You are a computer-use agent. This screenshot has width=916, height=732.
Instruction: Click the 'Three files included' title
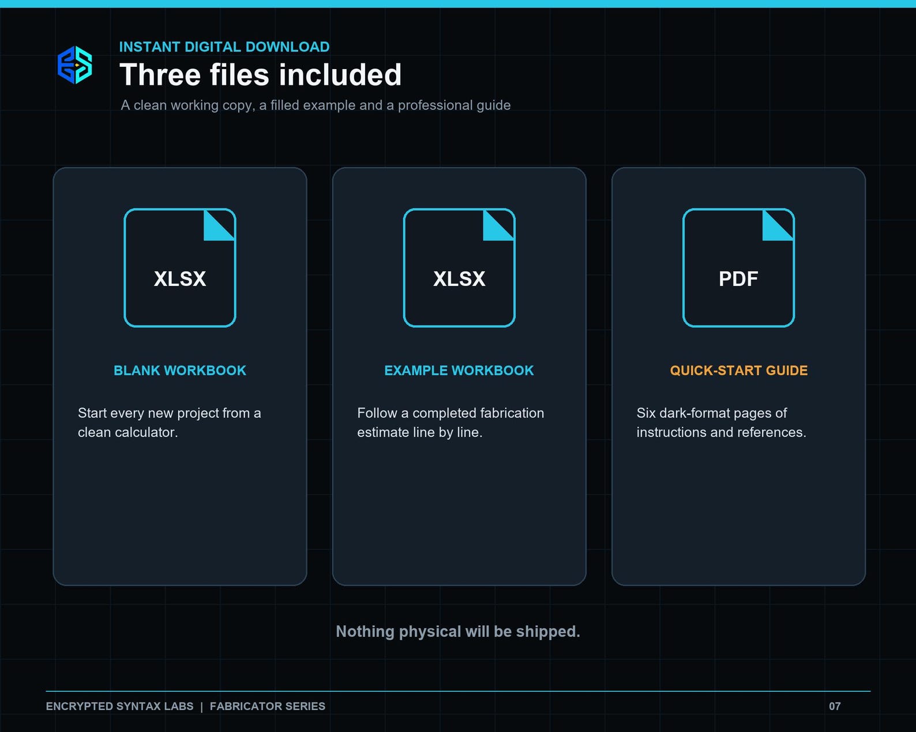pyautogui.click(x=260, y=75)
